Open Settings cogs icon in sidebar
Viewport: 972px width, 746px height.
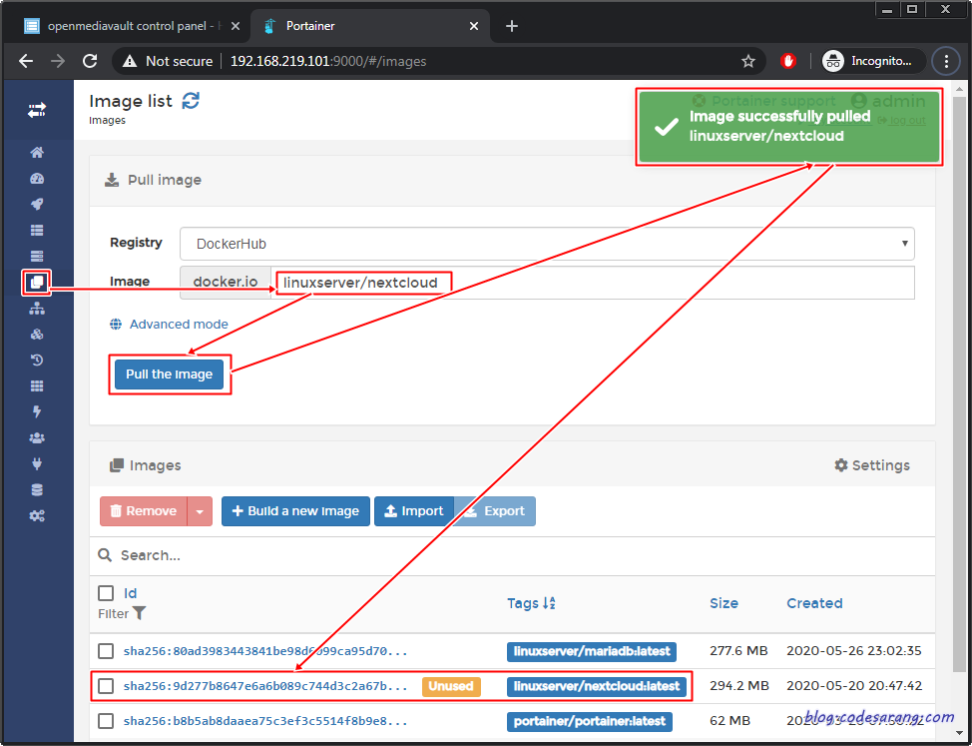[37, 516]
